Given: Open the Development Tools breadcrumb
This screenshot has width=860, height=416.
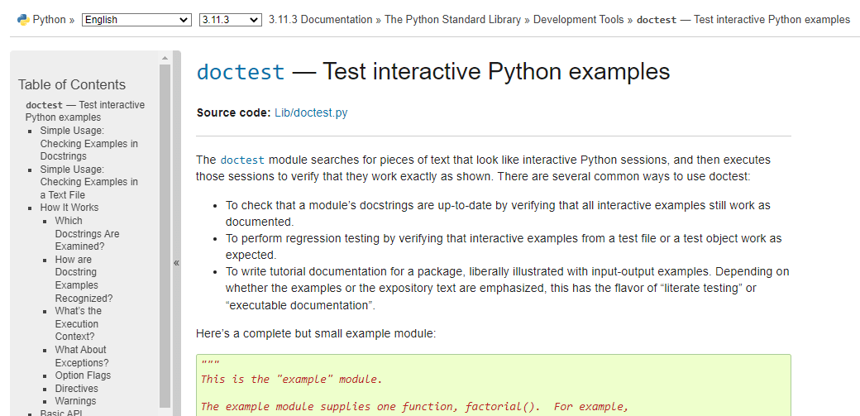Looking at the screenshot, I should click(578, 20).
